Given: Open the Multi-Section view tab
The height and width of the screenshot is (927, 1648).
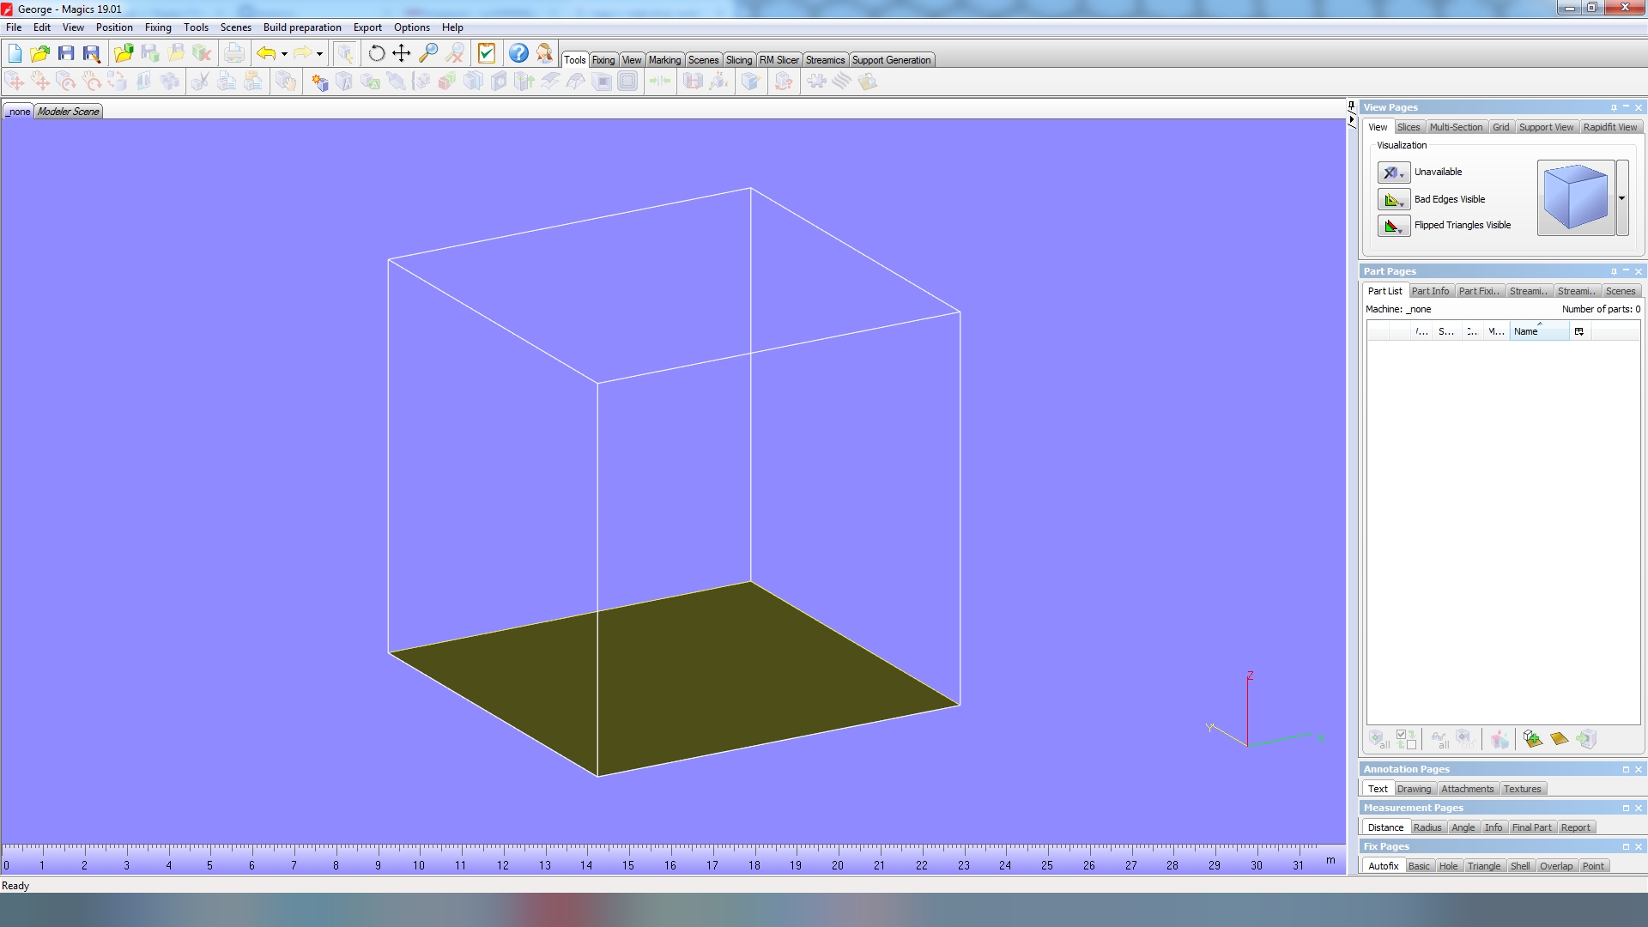Looking at the screenshot, I should pos(1455,127).
